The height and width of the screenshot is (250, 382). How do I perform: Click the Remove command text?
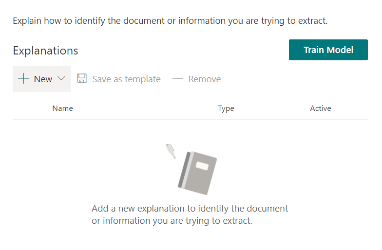(204, 79)
